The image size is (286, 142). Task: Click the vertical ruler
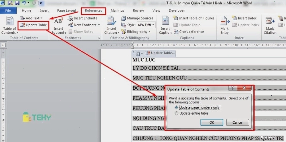tap(3, 95)
